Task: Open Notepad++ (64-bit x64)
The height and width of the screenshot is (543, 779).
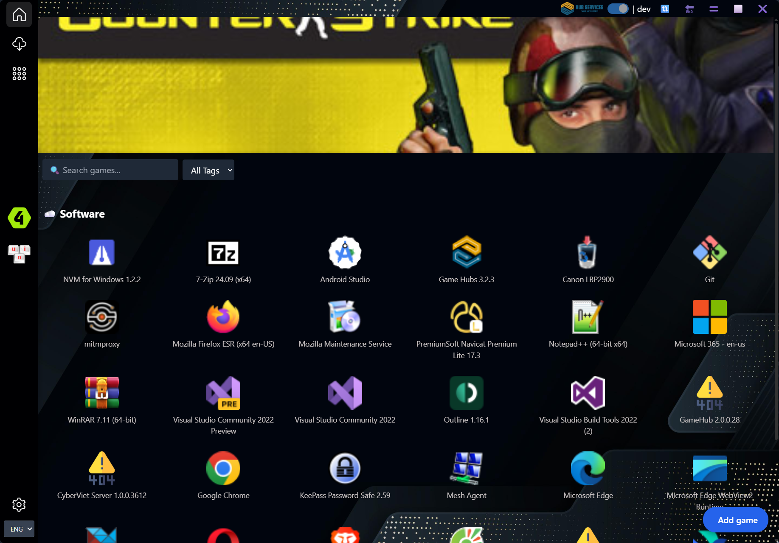Action: pos(588,317)
